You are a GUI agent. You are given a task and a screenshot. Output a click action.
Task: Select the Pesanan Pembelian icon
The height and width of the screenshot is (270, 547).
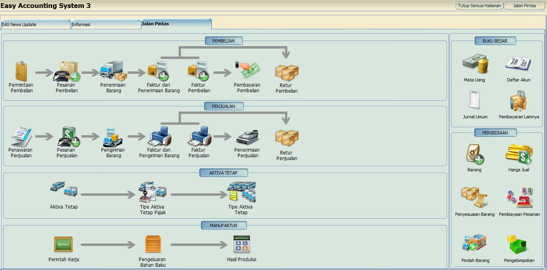pos(67,71)
